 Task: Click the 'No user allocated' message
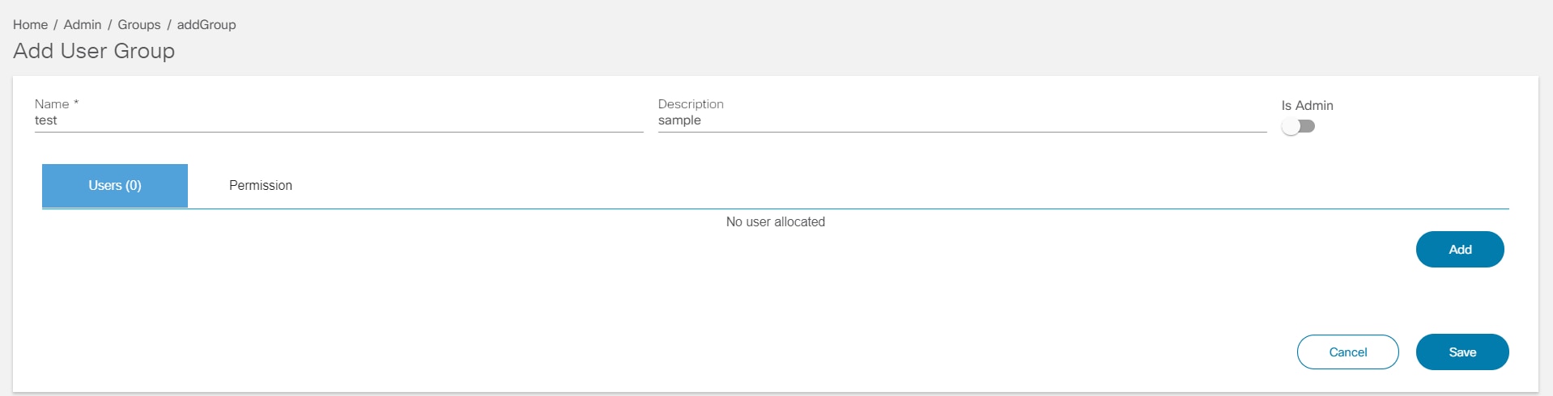point(775,222)
